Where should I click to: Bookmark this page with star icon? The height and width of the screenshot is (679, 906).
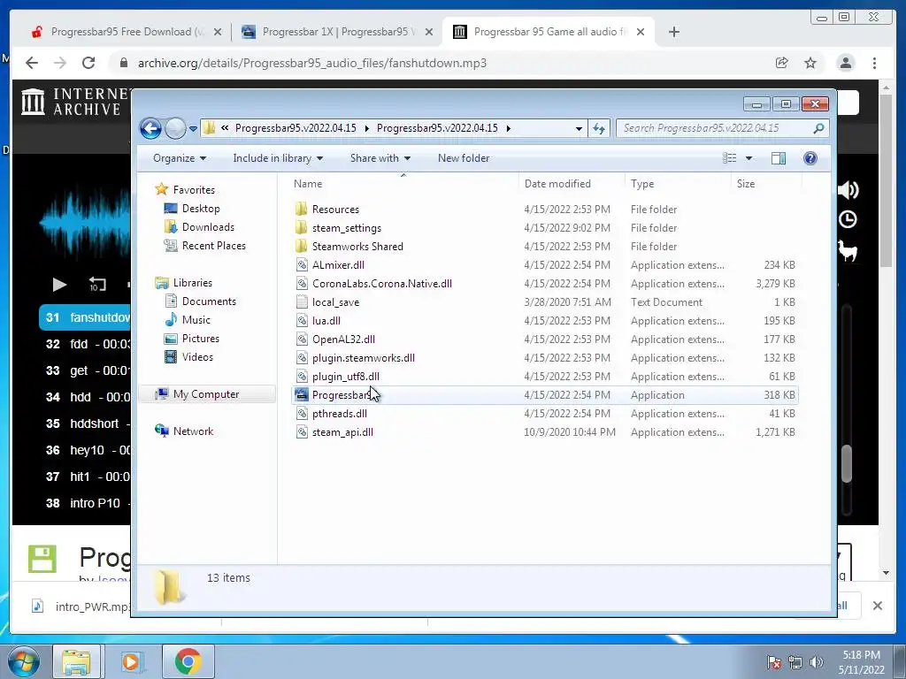pyautogui.click(x=810, y=63)
